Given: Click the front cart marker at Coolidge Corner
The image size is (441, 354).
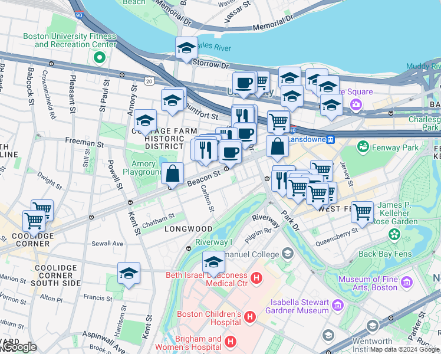Looking at the screenshot, I should pyautogui.click(x=34, y=223).
